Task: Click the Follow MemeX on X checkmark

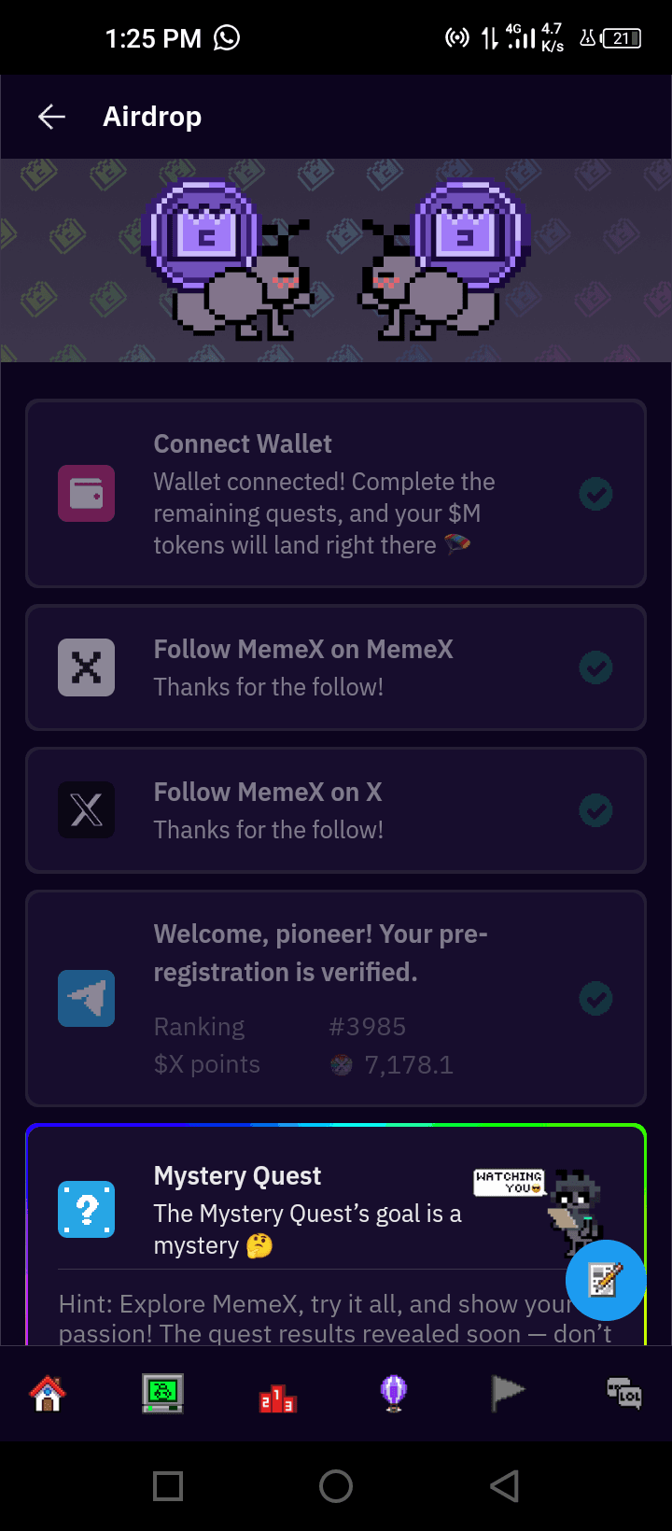Action: coord(595,809)
